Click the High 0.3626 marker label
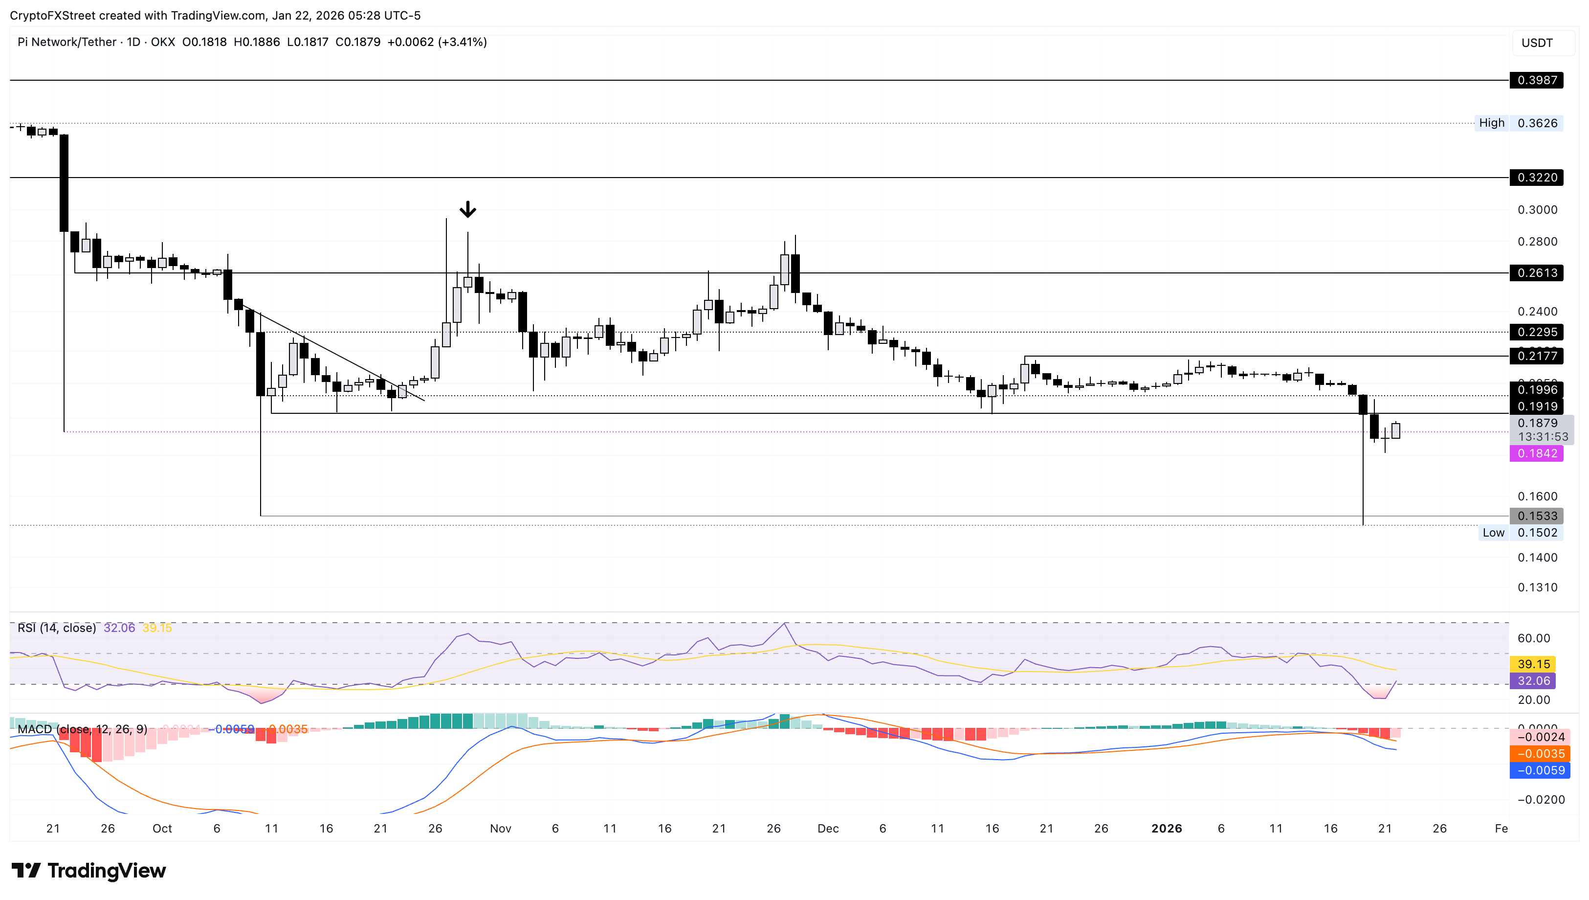 point(1519,123)
